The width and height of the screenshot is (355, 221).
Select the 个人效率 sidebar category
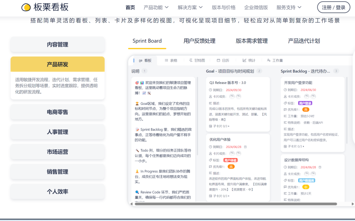click(x=57, y=192)
